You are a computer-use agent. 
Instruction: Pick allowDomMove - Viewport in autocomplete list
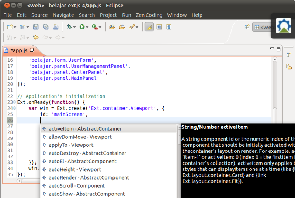click(80, 137)
